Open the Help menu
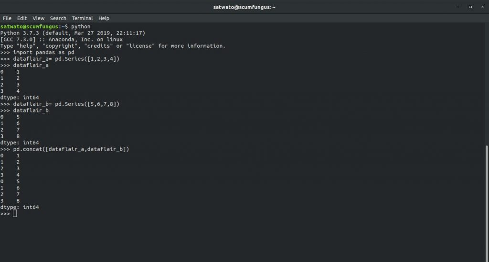Screen dimensions: 489x262 [104, 18]
